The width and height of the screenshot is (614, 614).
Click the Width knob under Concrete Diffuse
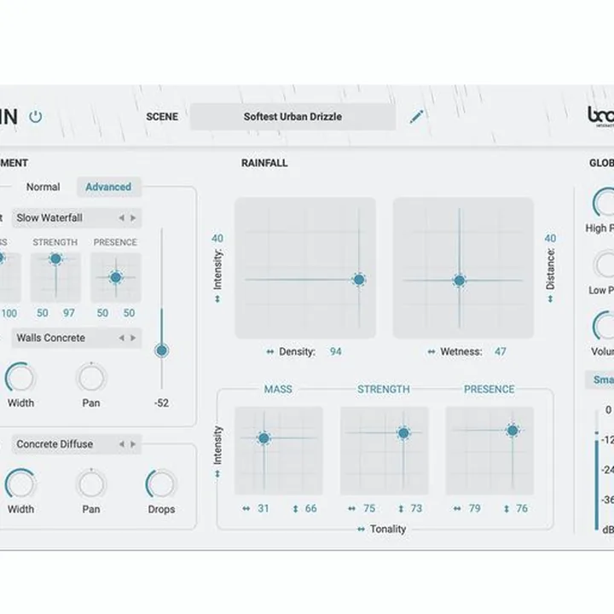click(x=20, y=484)
